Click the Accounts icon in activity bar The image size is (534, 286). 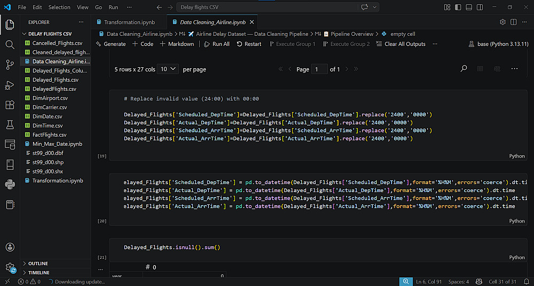(x=10, y=247)
